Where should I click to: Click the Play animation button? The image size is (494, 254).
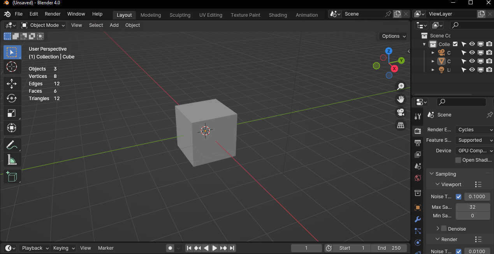[x=214, y=248]
